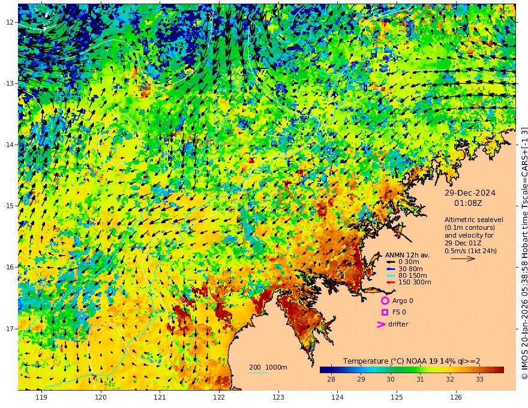Click the longitude axis label '125'

tap(397, 398)
